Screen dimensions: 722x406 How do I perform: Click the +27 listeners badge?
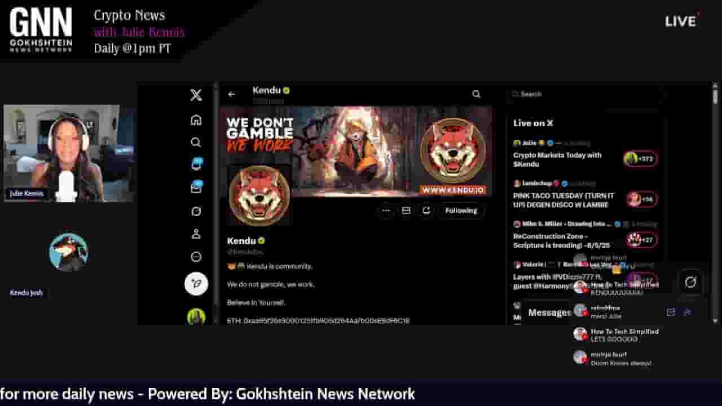(x=642, y=240)
